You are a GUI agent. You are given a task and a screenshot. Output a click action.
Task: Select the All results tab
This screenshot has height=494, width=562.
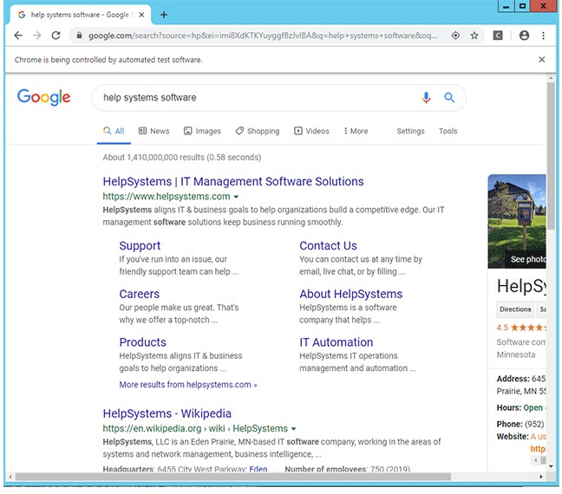click(x=114, y=131)
